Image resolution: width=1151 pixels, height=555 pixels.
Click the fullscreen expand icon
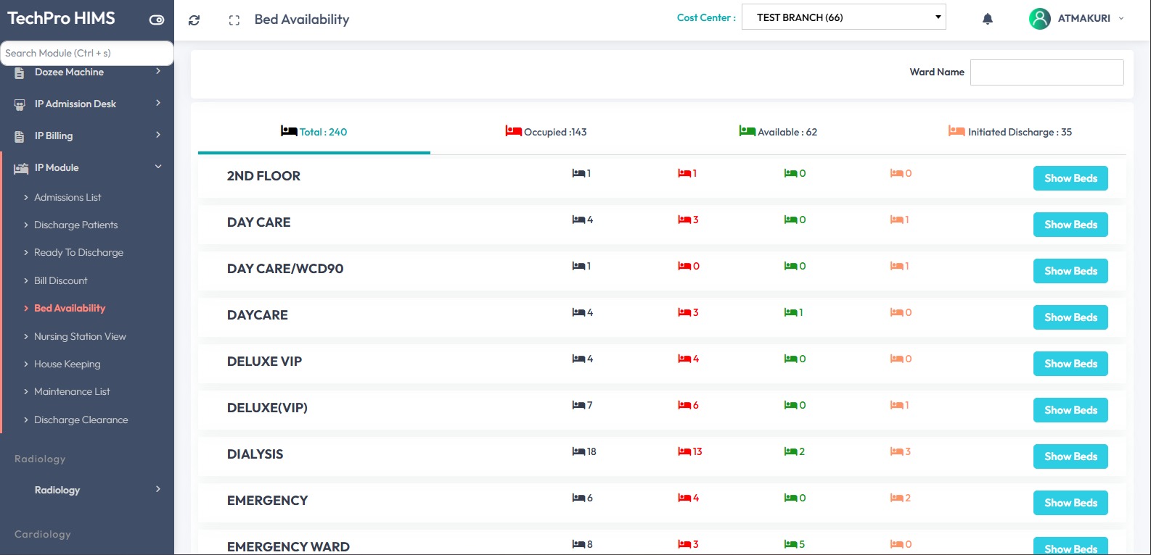pos(234,20)
